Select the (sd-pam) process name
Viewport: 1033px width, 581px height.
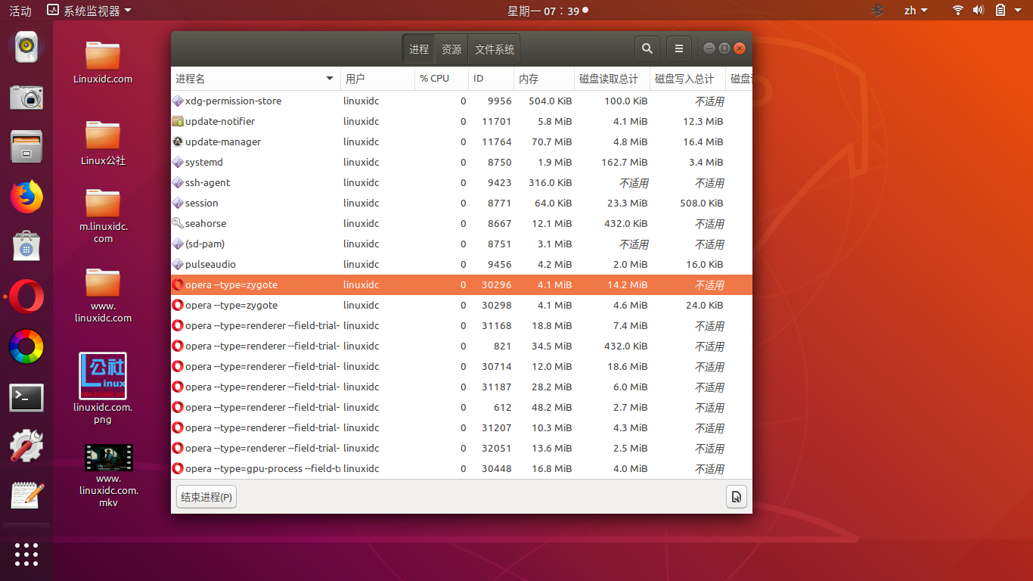(205, 244)
